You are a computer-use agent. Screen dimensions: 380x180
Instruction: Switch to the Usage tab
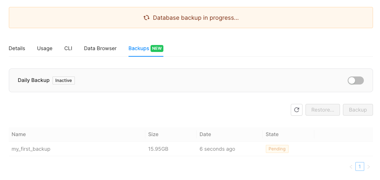[x=44, y=48]
